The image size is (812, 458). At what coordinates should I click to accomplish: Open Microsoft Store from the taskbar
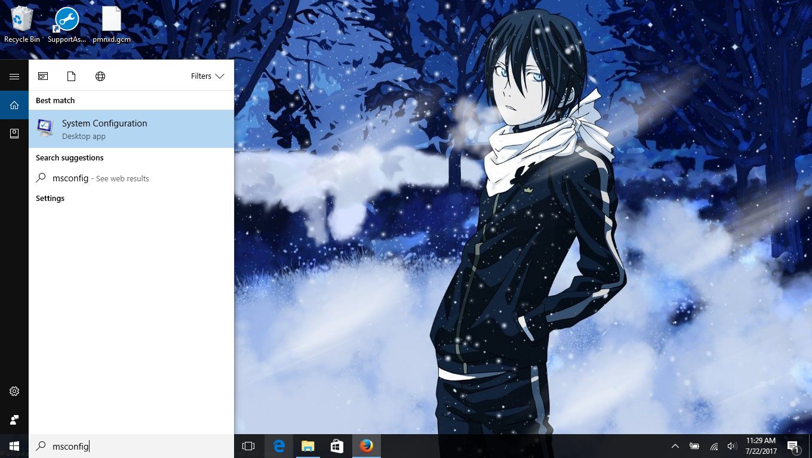click(x=337, y=446)
